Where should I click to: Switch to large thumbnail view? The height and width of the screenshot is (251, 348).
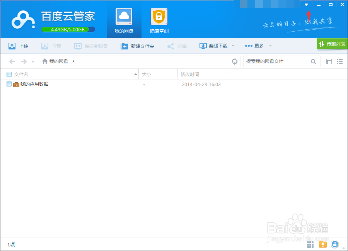click(x=329, y=61)
